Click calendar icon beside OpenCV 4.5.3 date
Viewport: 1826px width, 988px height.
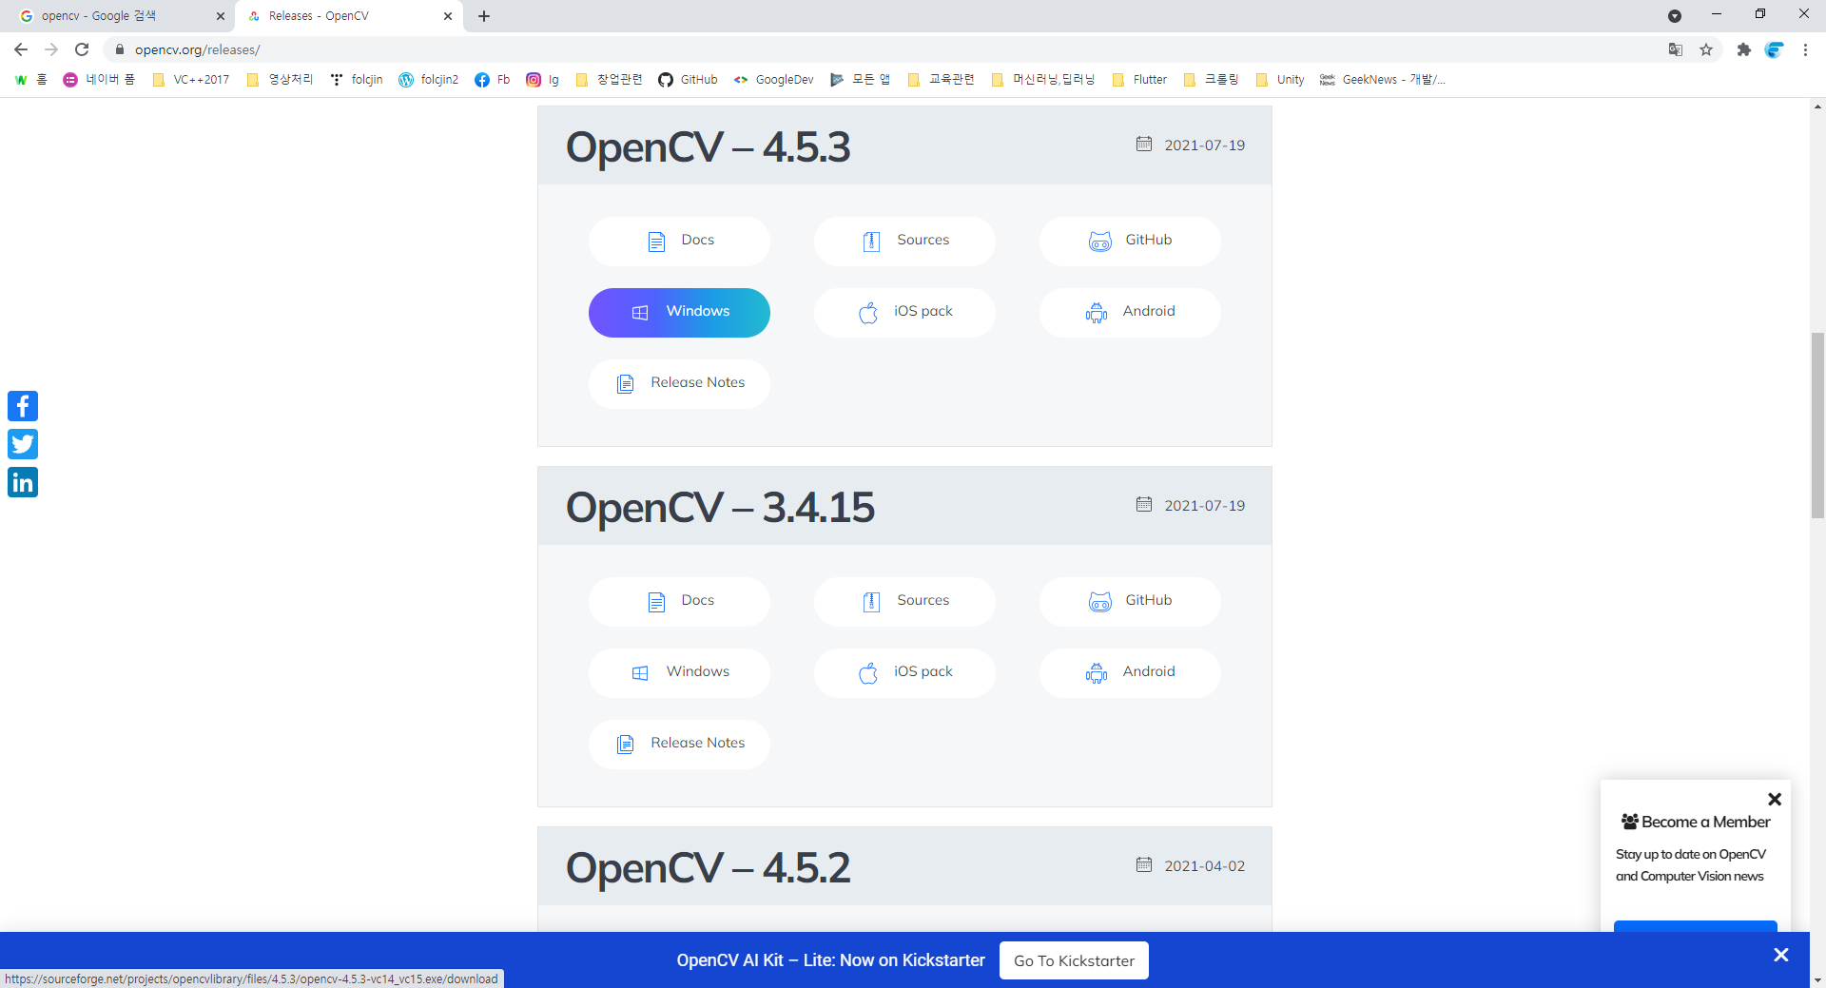[1144, 144]
